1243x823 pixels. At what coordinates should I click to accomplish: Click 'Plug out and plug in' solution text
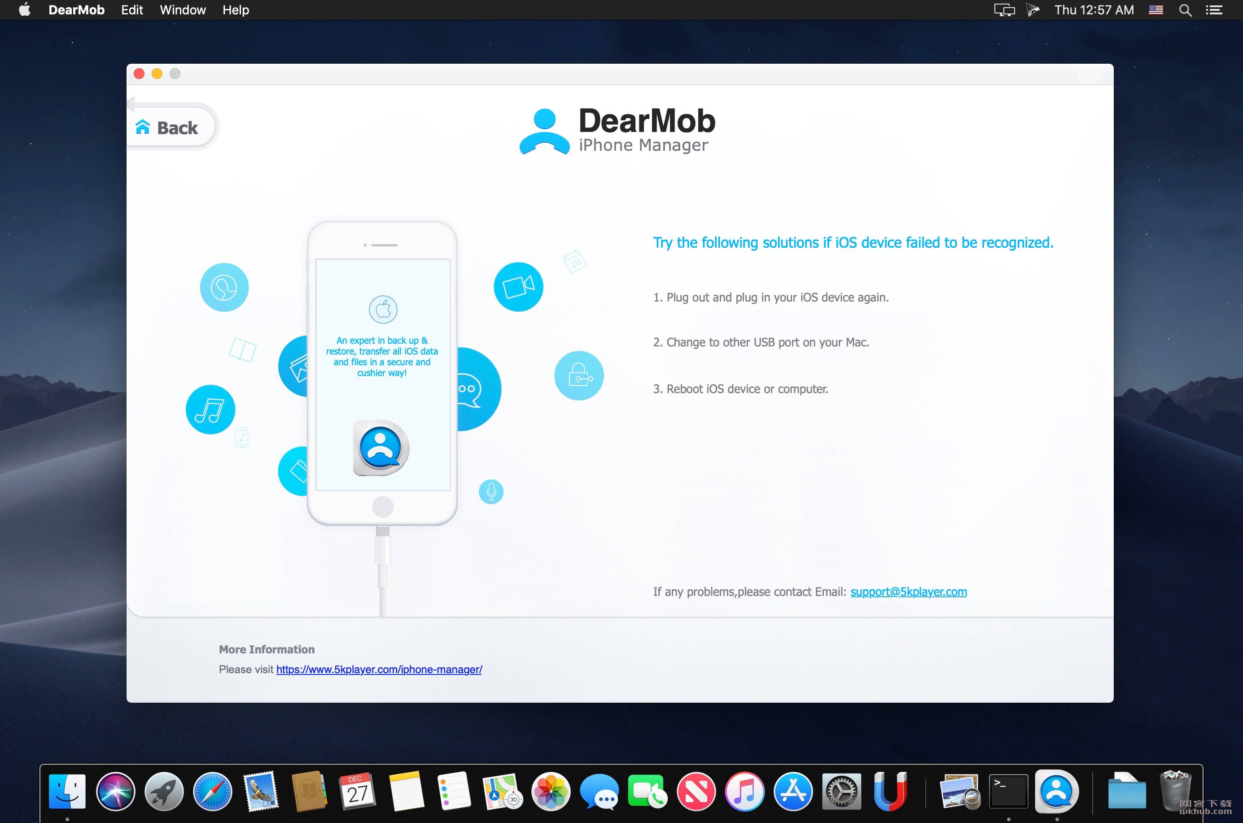click(x=770, y=297)
